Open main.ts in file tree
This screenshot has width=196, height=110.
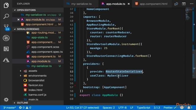coord(38,99)
